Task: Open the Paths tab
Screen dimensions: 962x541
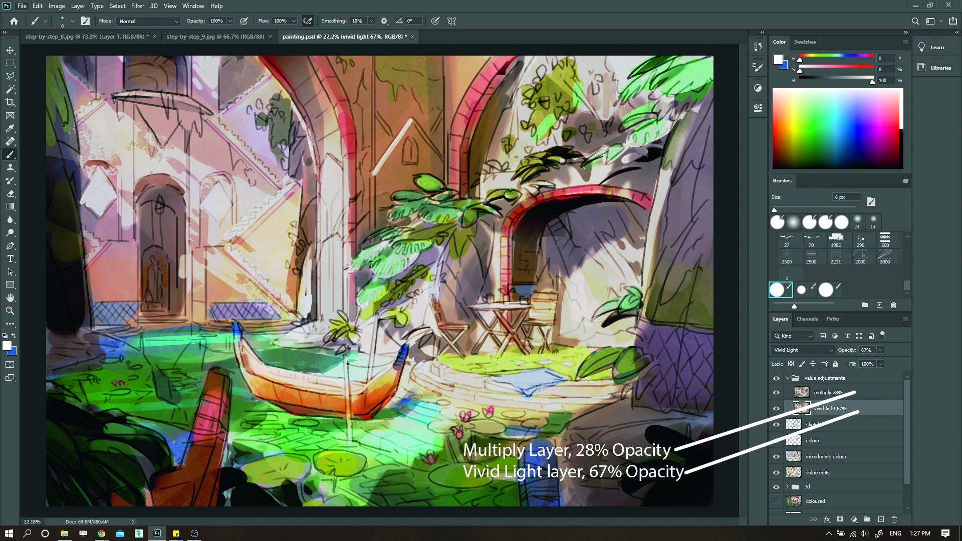Action: (833, 319)
